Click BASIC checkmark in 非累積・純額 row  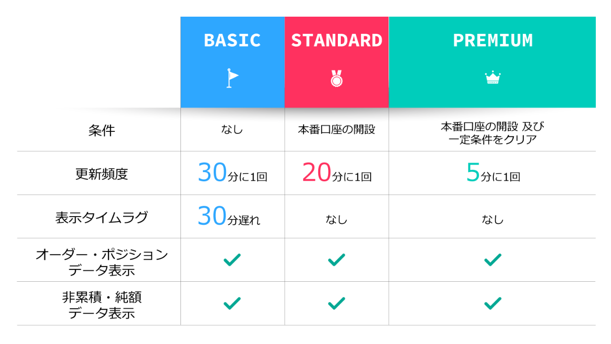coord(232,303)
